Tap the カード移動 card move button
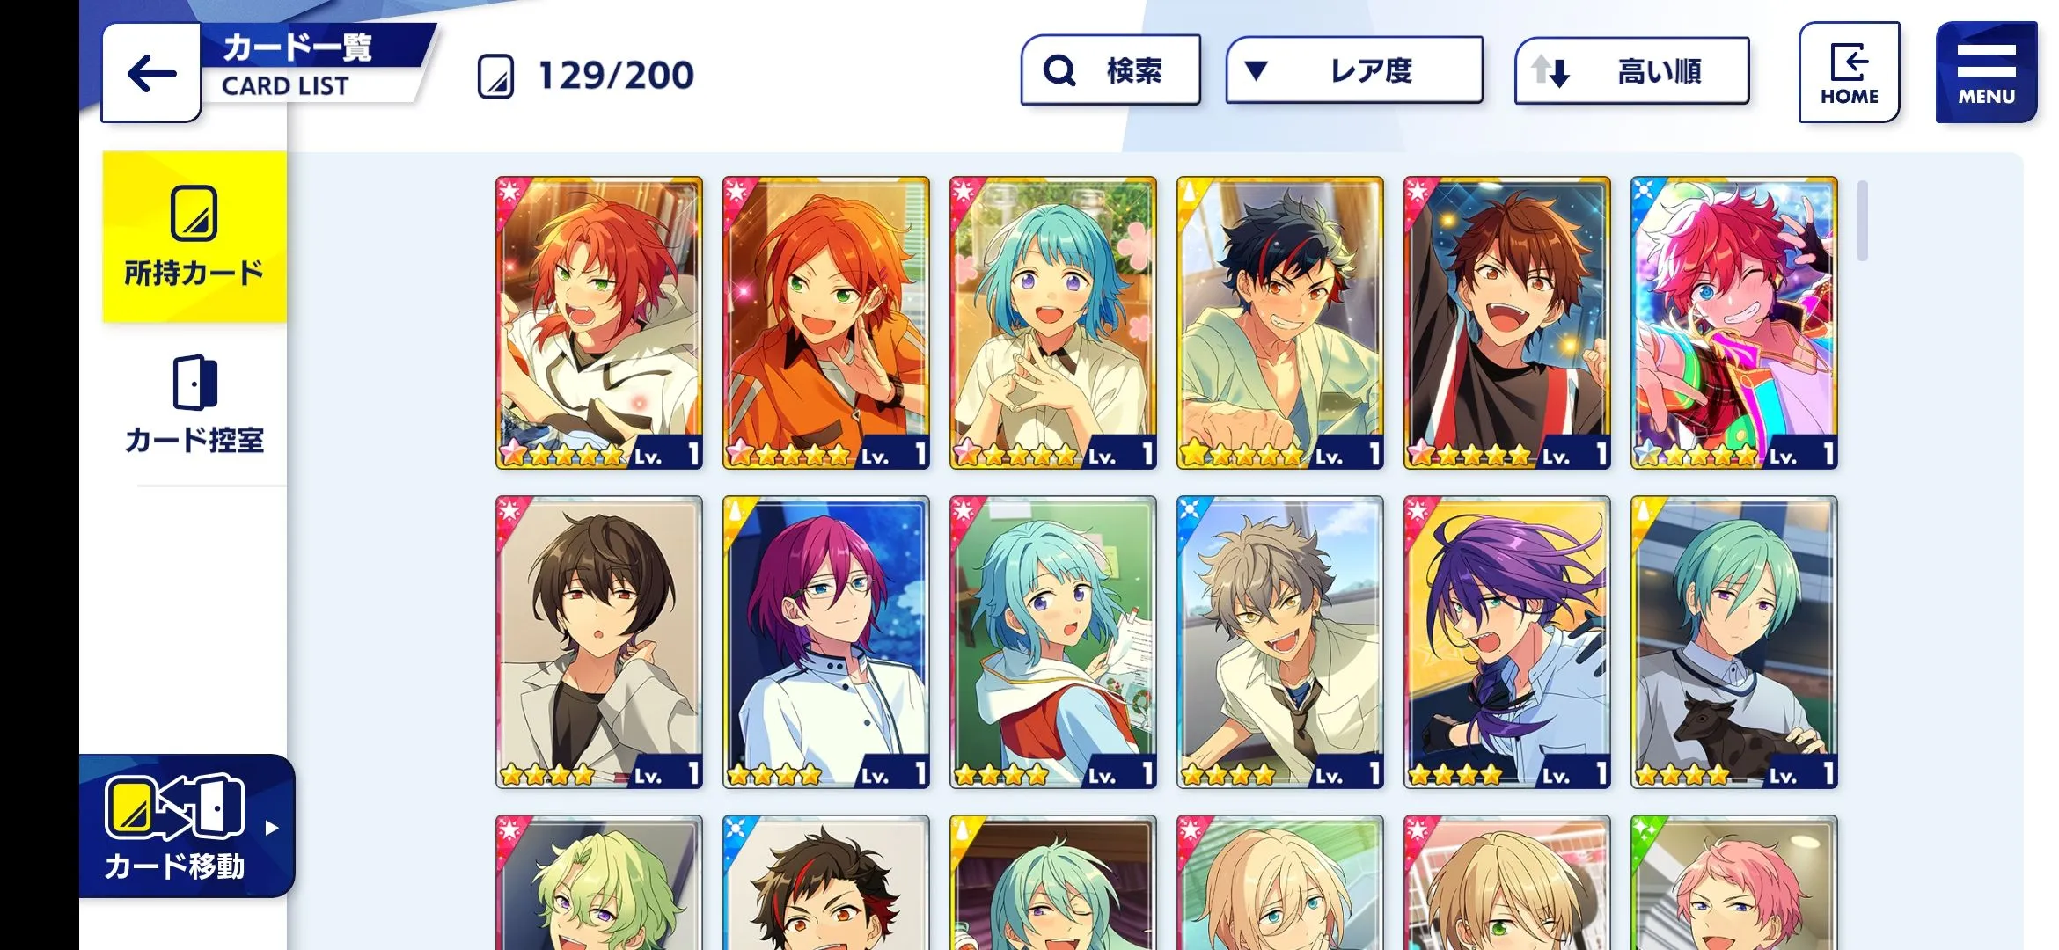Image resolution: width=2059 pixels, height=950 pixels. (187, 826)
